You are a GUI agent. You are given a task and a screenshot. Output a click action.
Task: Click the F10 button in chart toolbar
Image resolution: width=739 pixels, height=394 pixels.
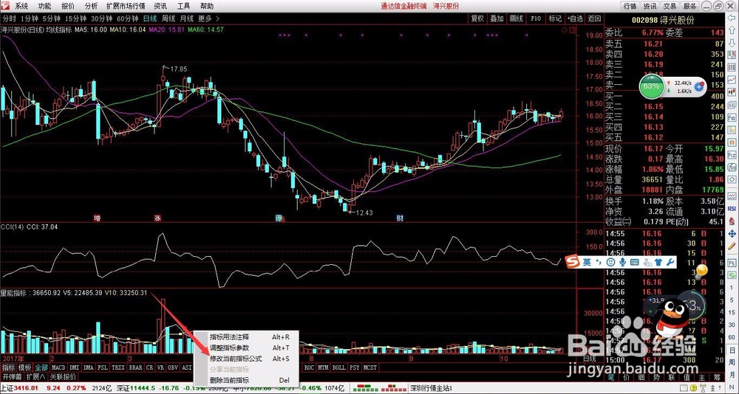535,19
